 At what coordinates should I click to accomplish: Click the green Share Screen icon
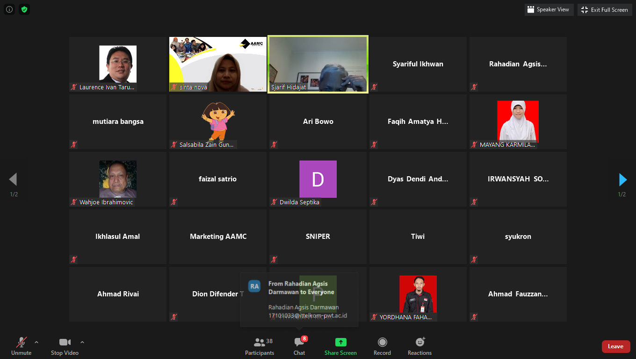click(340, 342)
